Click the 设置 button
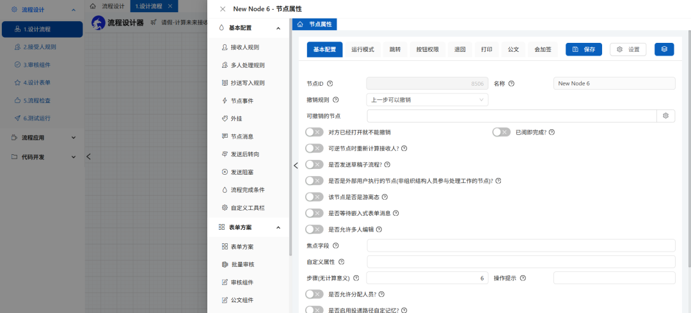The height and width of the screenshot is (313, 691). 628,49
